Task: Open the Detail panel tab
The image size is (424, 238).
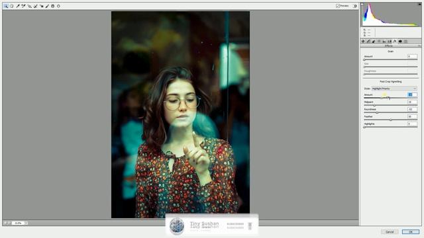Action: pos(374,41)
